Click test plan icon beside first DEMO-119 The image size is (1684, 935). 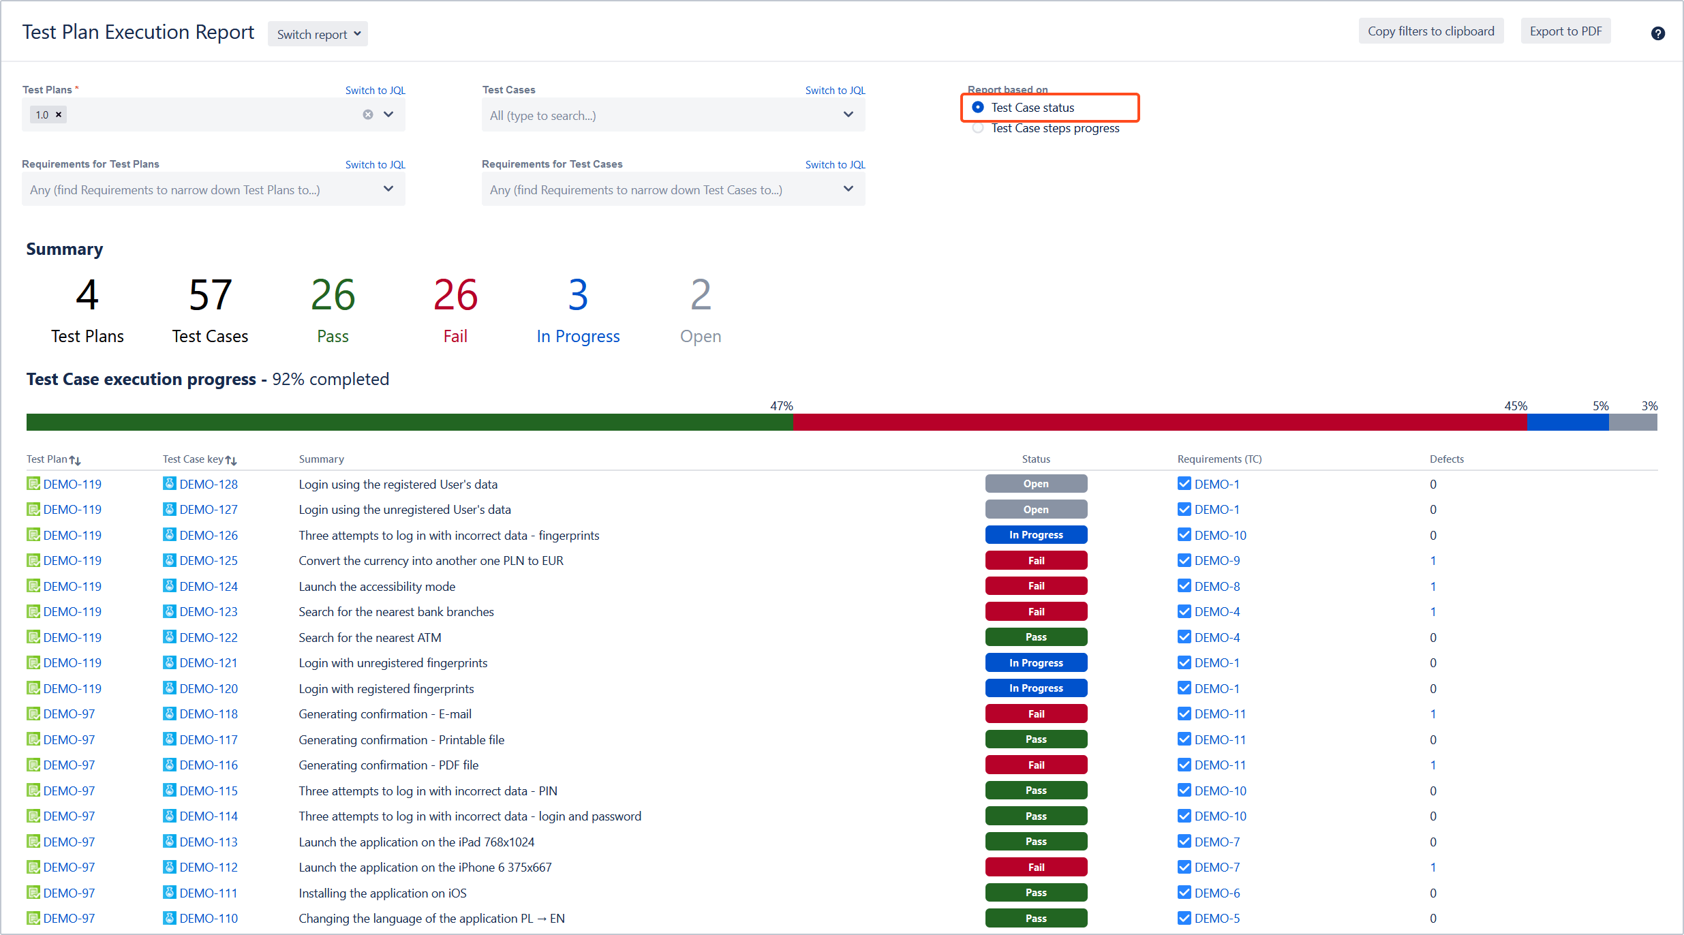pos(33,484)
